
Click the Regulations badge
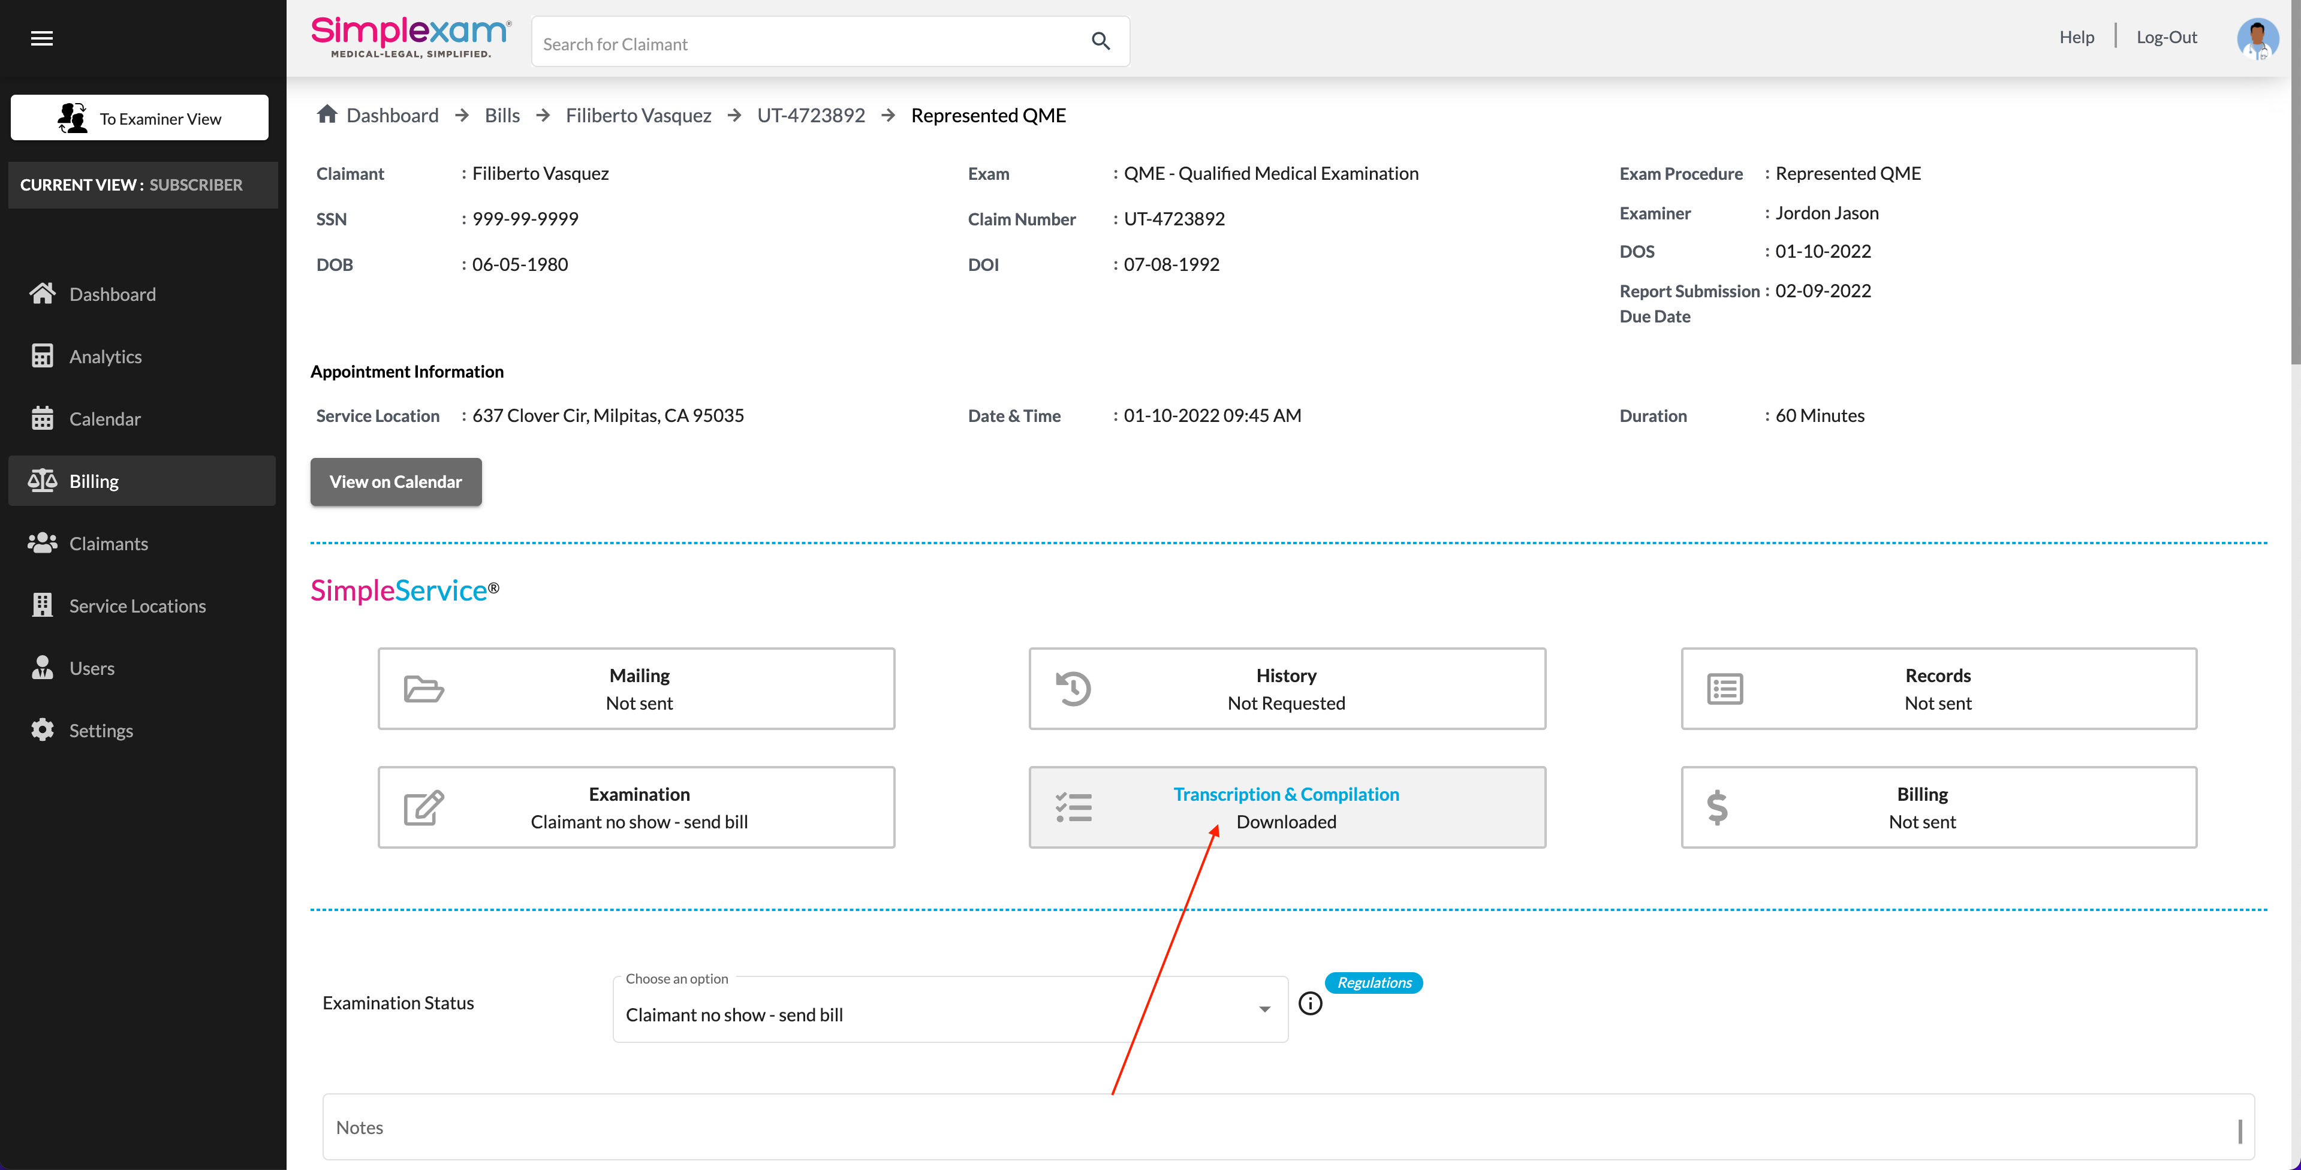[1374, 982]
